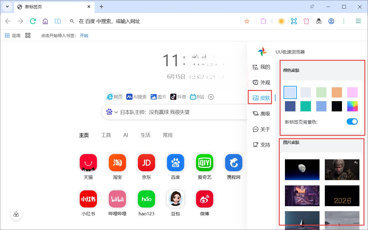Open the three-dot vertical menu

344,21
